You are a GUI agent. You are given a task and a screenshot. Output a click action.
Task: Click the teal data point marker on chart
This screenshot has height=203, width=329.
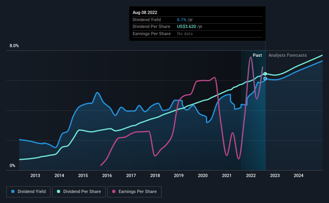pos(265,74)
